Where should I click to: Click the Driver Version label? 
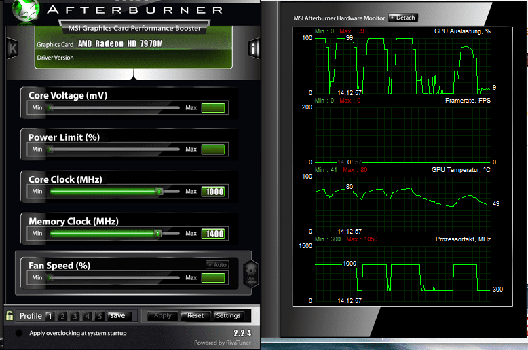(55, 58)
